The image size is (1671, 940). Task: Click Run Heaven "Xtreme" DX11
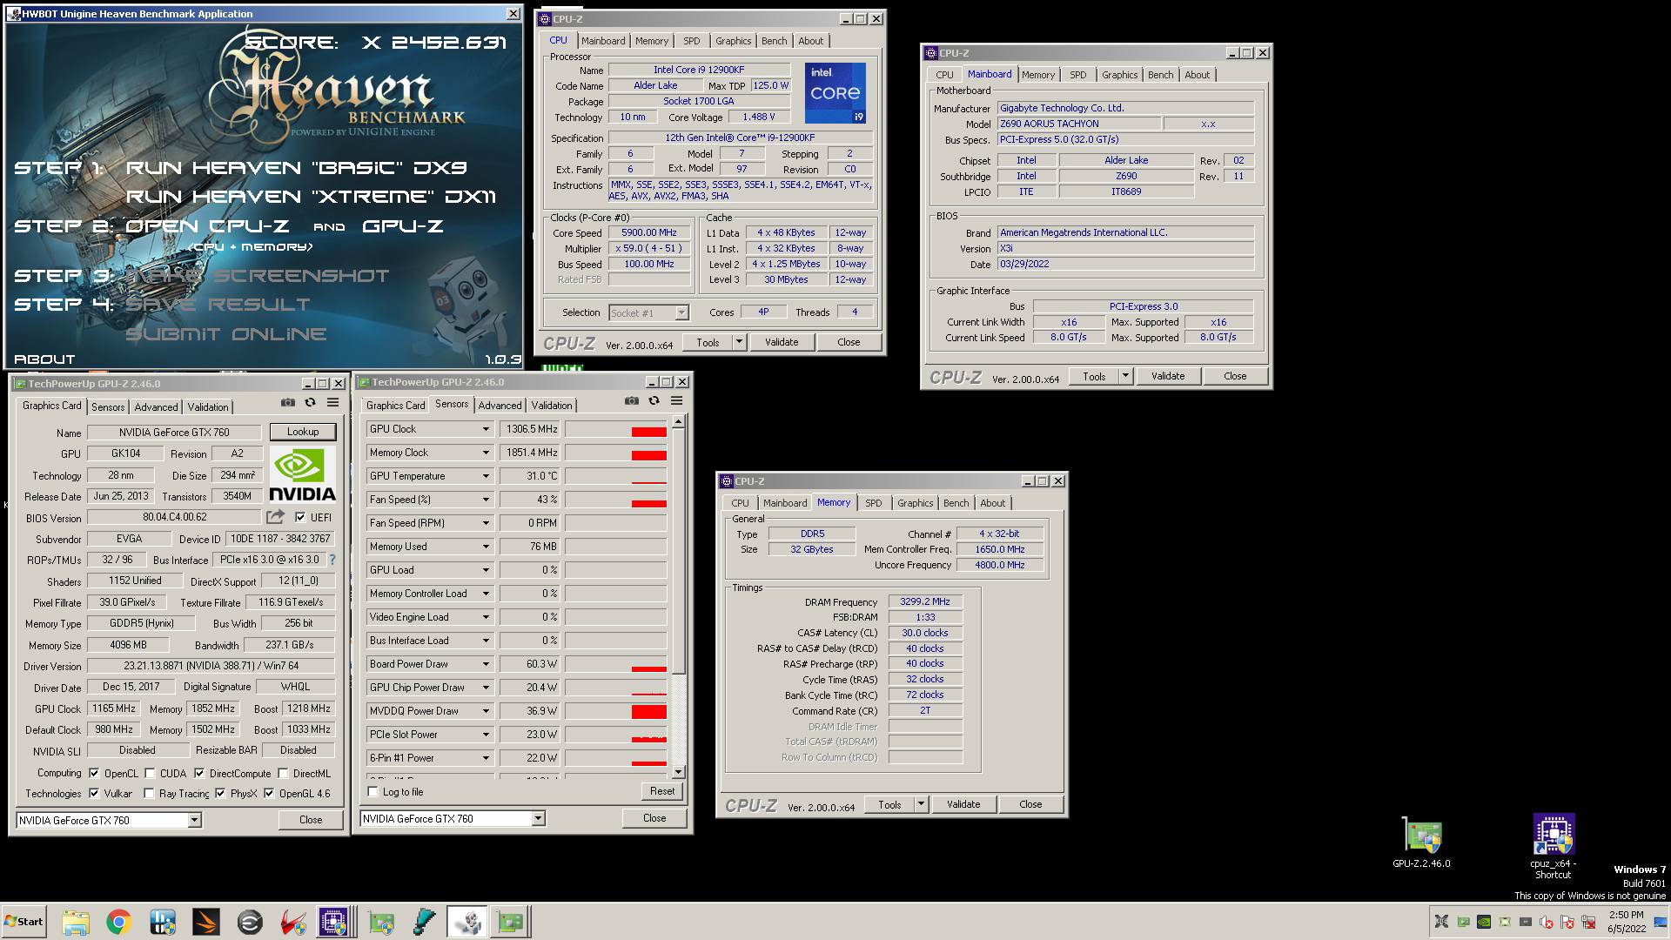311,197
